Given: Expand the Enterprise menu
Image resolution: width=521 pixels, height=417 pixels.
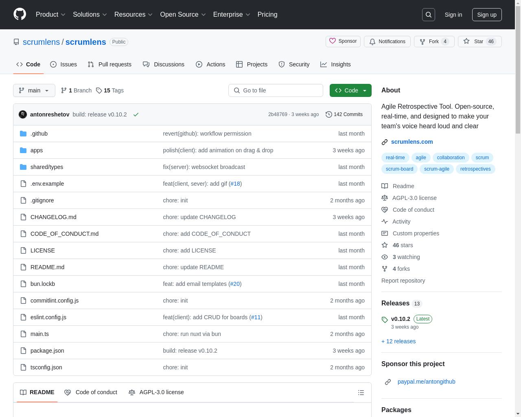Looking at the screenshot, I should (232, 14).
